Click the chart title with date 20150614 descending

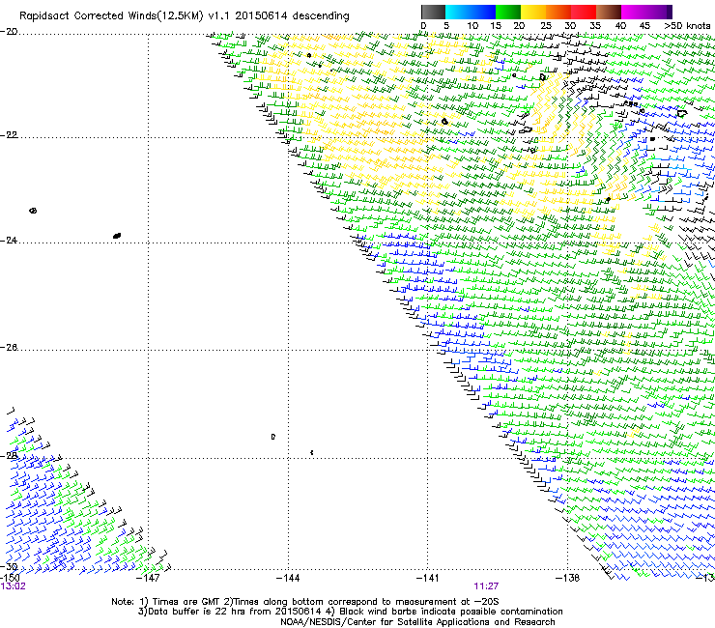185,16
